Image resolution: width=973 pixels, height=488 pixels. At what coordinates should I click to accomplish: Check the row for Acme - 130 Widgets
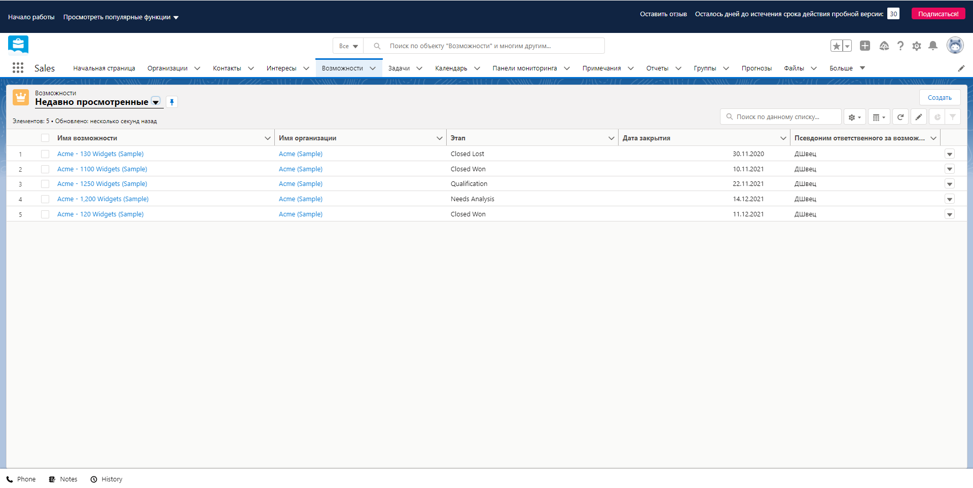[45, 154]
